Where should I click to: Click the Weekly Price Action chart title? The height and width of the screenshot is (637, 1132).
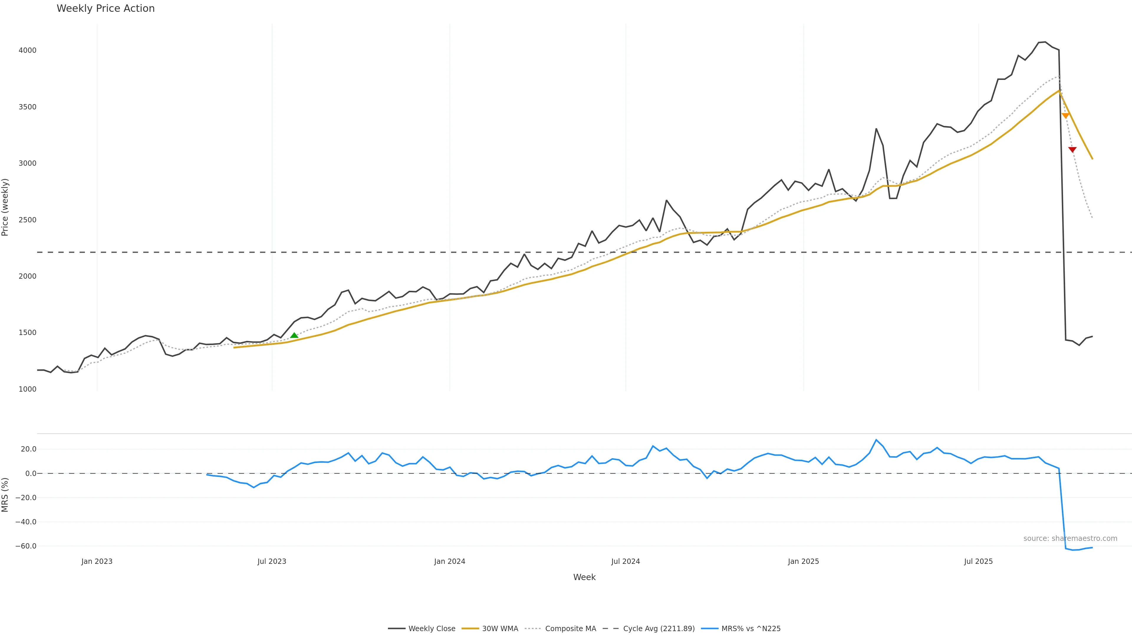(x=106, y=9)
